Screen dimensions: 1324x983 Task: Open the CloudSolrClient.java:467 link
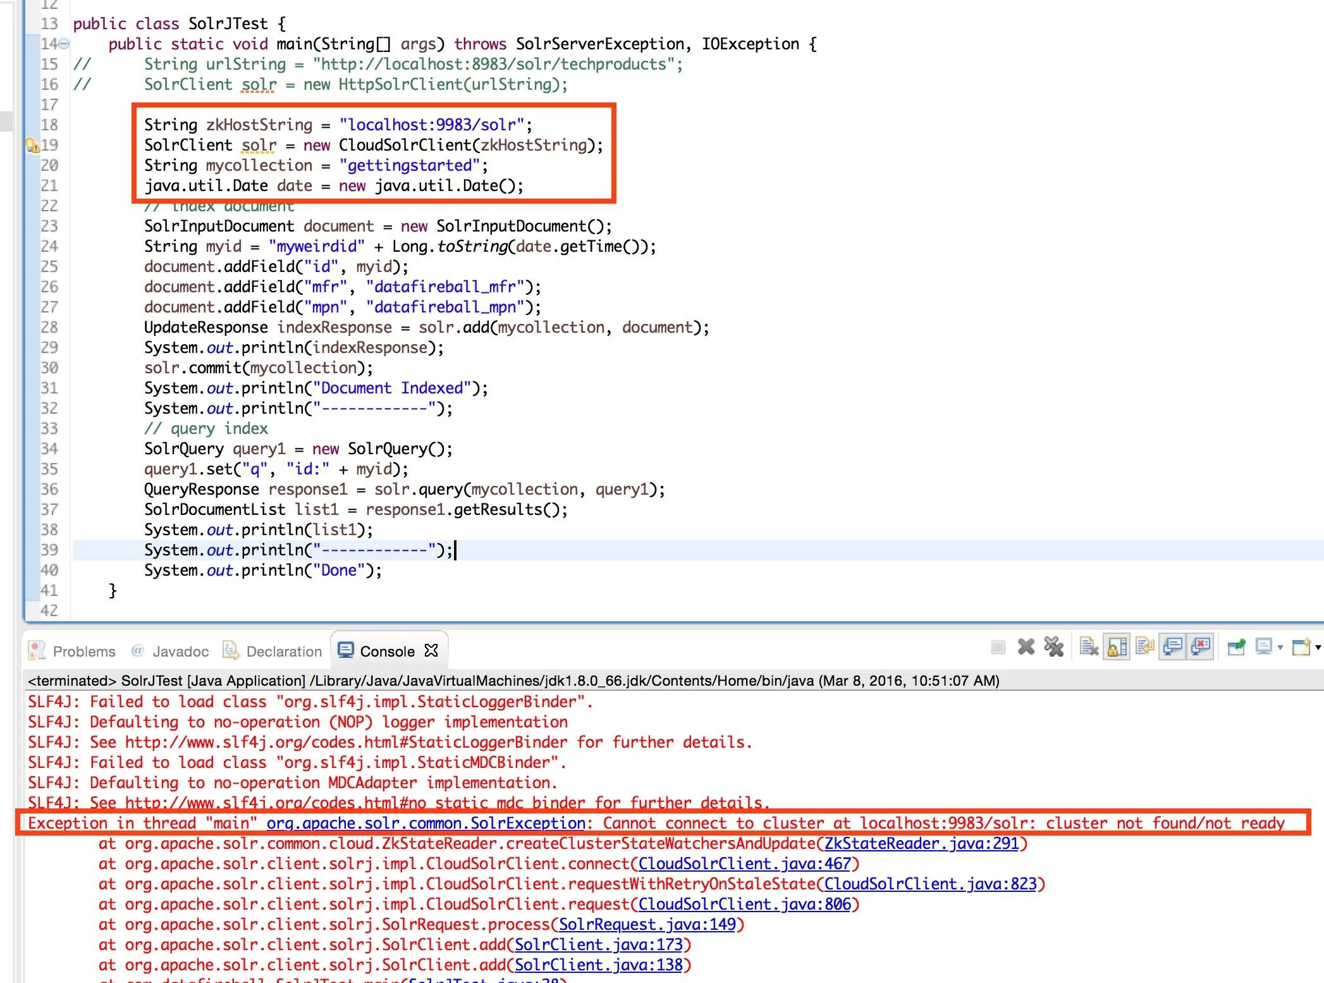[744, 863]
